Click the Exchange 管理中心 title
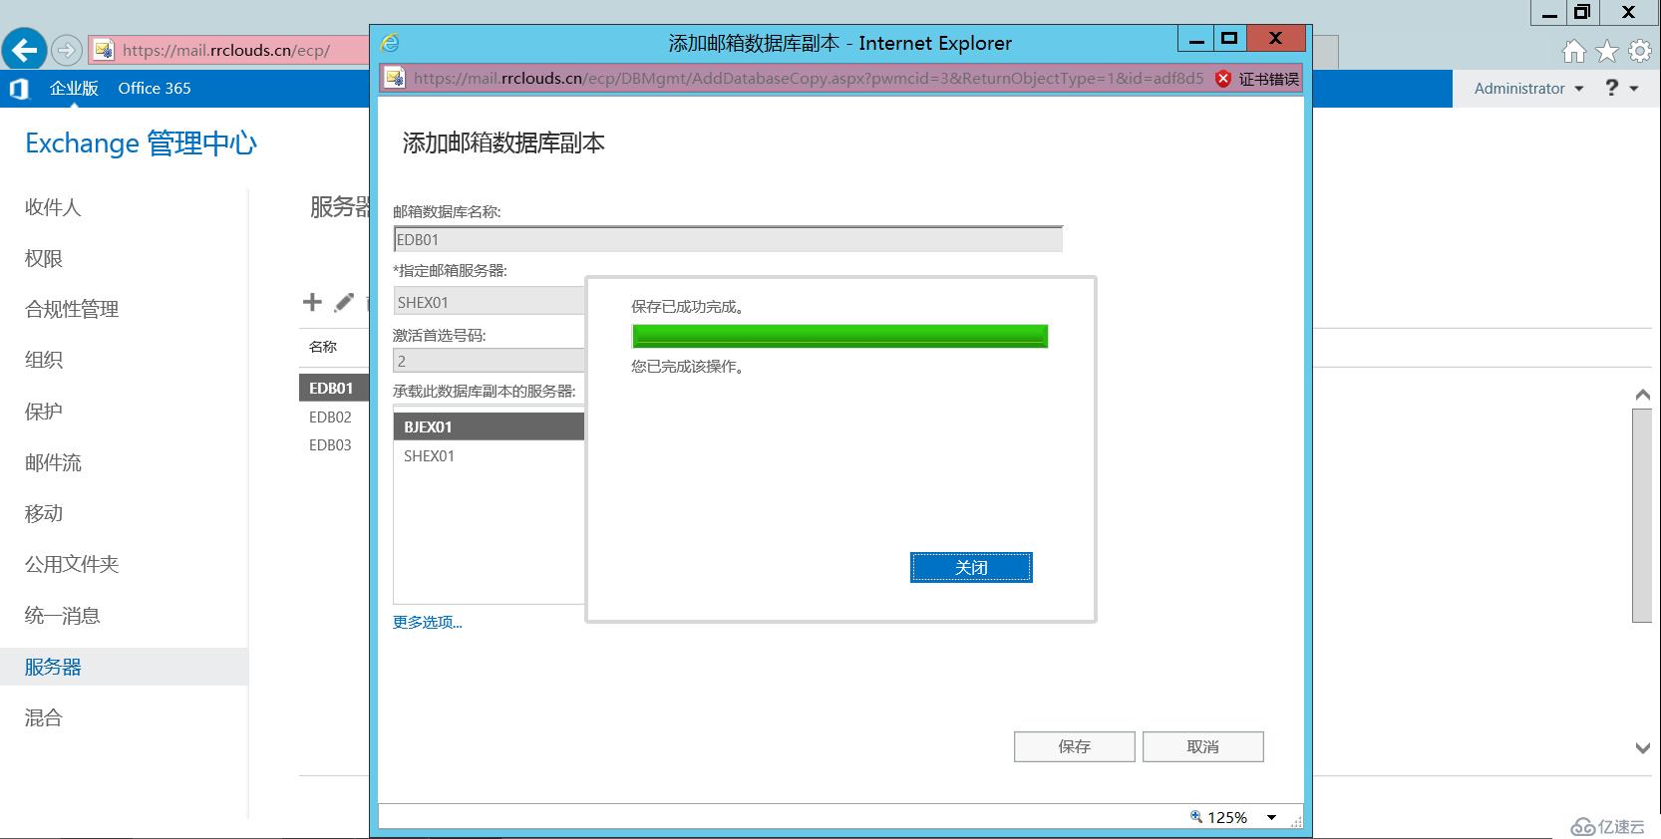 [141, 143]
